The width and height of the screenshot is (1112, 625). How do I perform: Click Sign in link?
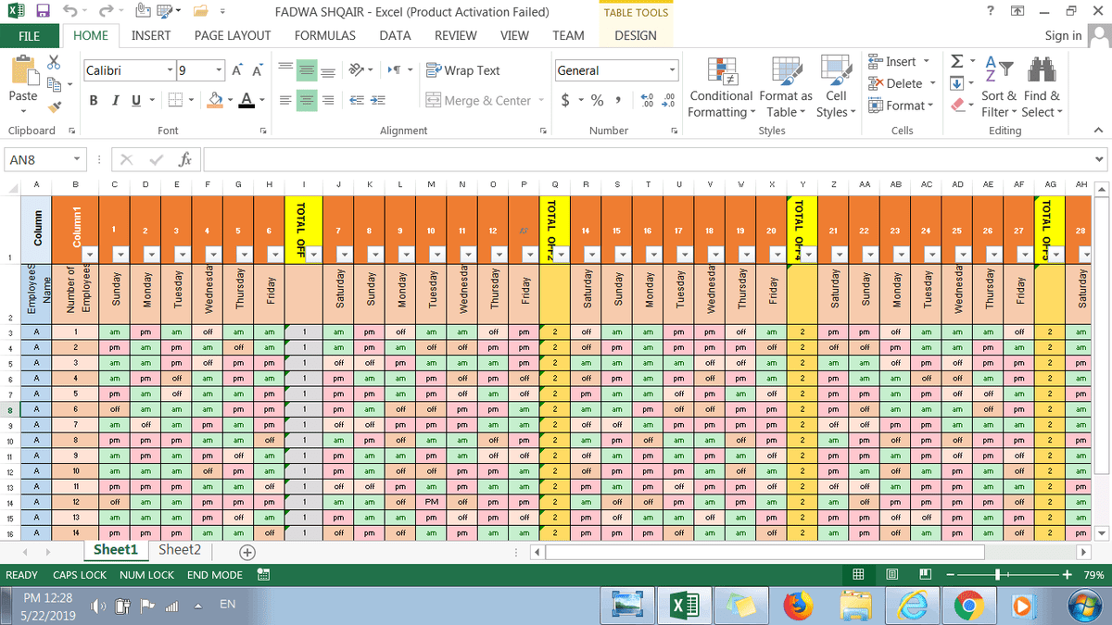pyautogui.click(x=1063, y=35)
